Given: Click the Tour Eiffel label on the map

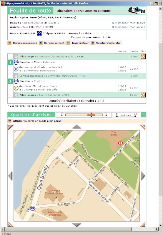Looking at the screenshot, I should tap(114, 133).
